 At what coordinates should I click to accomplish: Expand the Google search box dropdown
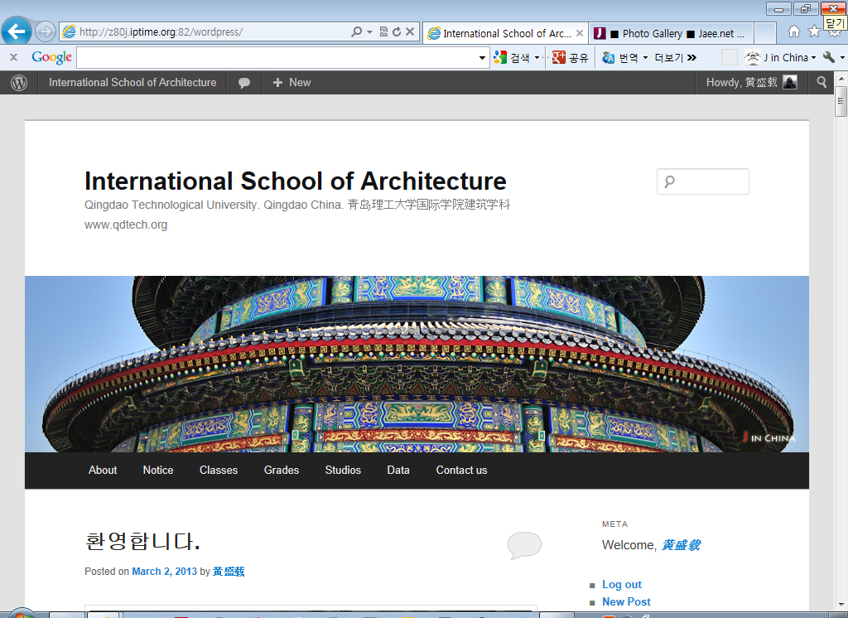(483, 58)
